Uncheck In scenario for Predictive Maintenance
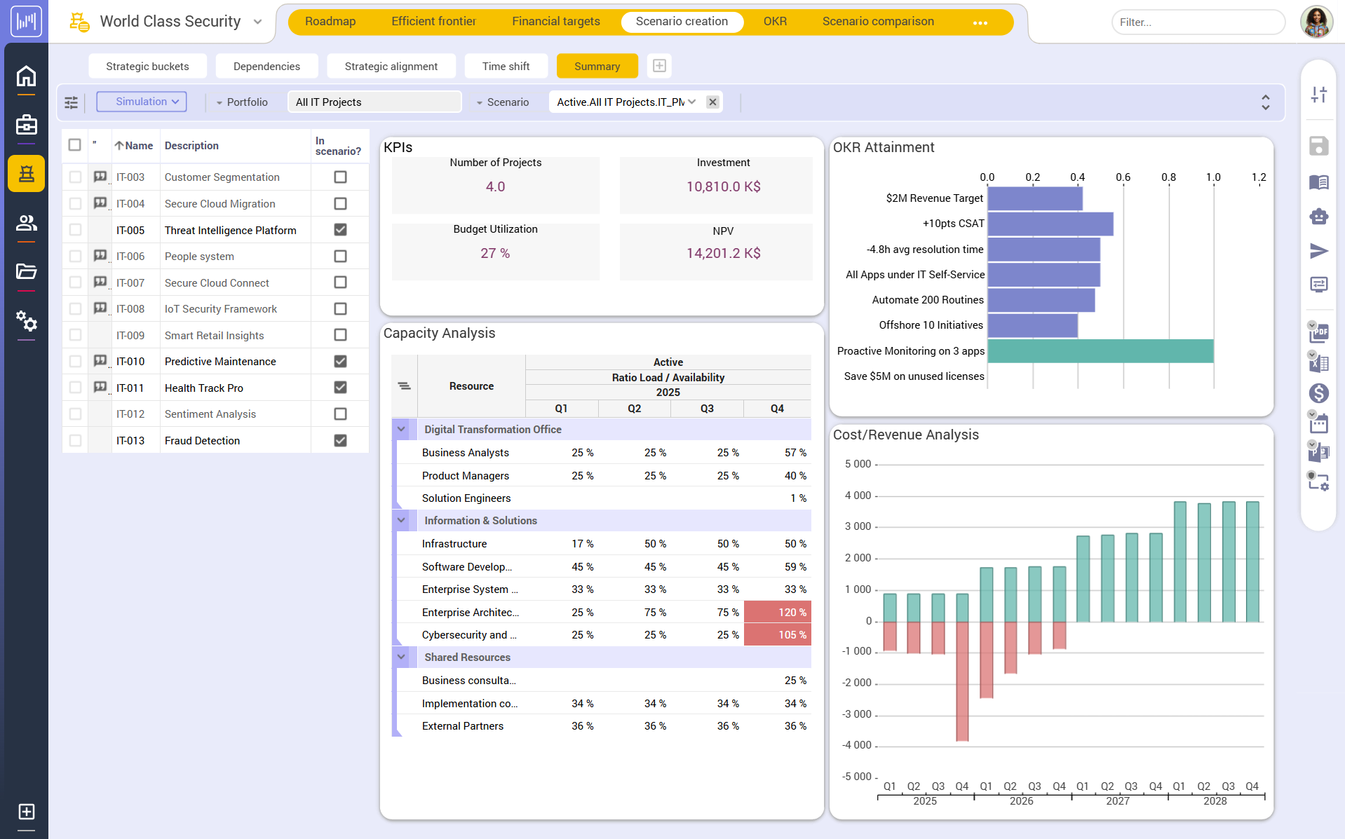 tap(340, 361)
